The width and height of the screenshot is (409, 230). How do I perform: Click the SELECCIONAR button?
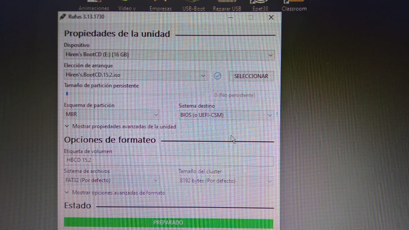click(251, 76)
